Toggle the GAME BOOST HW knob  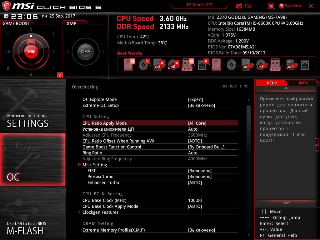[x=31, y=52]
